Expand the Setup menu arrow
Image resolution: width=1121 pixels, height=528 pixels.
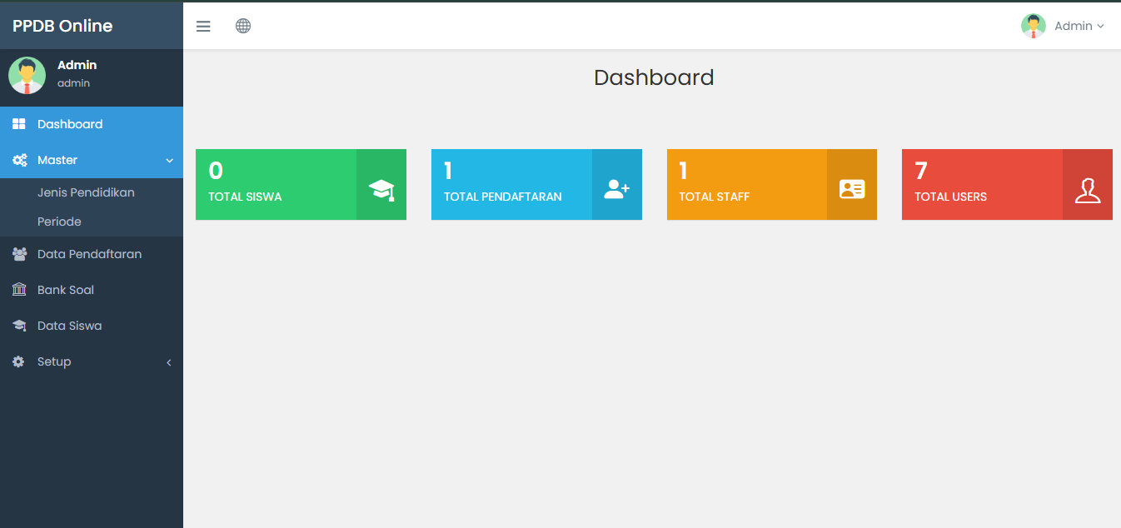(x=169, y=362)
